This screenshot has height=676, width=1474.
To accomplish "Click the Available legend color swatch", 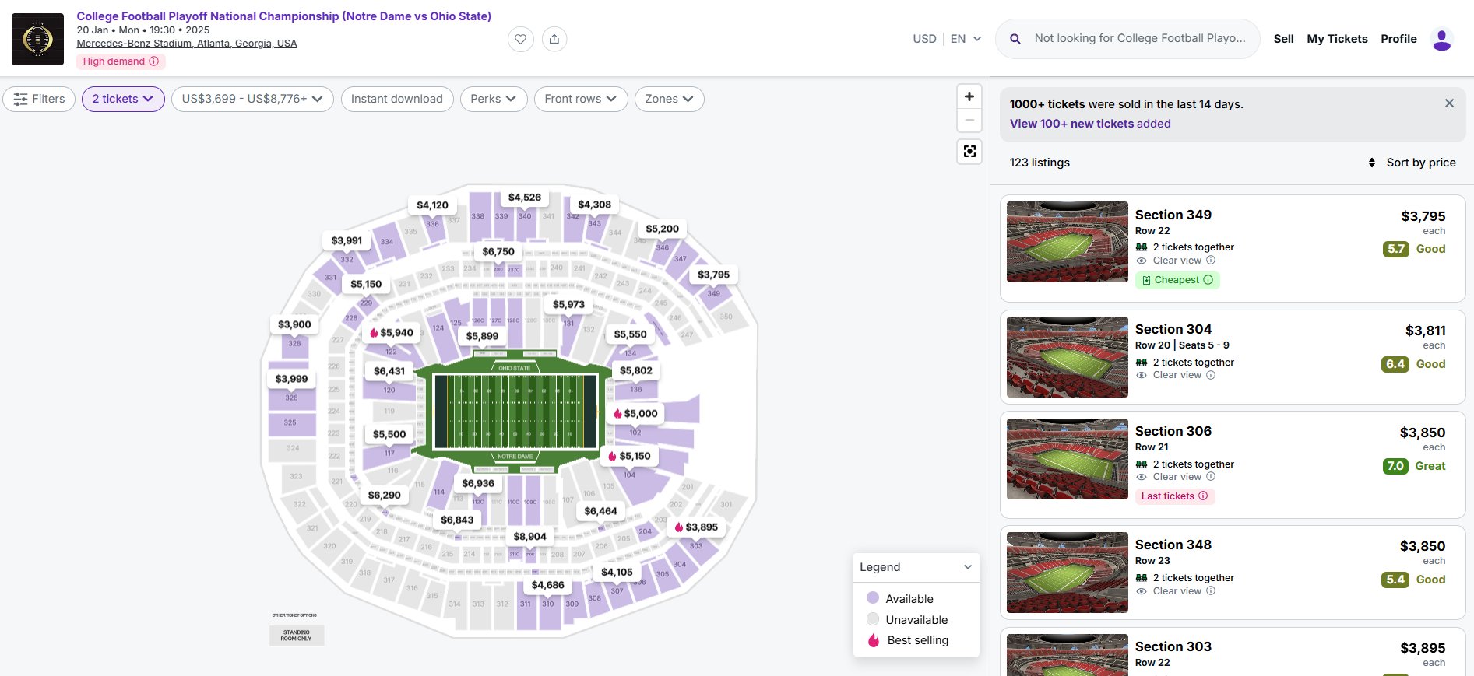I will (x=873, y=598).
